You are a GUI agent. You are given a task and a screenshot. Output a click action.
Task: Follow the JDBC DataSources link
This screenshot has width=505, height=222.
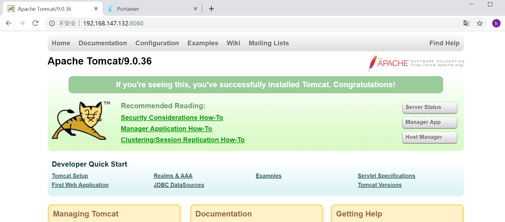(179, 185)
